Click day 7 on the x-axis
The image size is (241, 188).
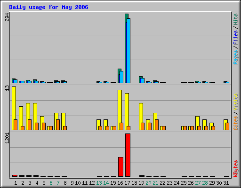click(x=58, y=183)
